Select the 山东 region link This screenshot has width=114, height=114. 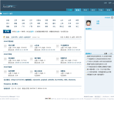pos(62,20)
